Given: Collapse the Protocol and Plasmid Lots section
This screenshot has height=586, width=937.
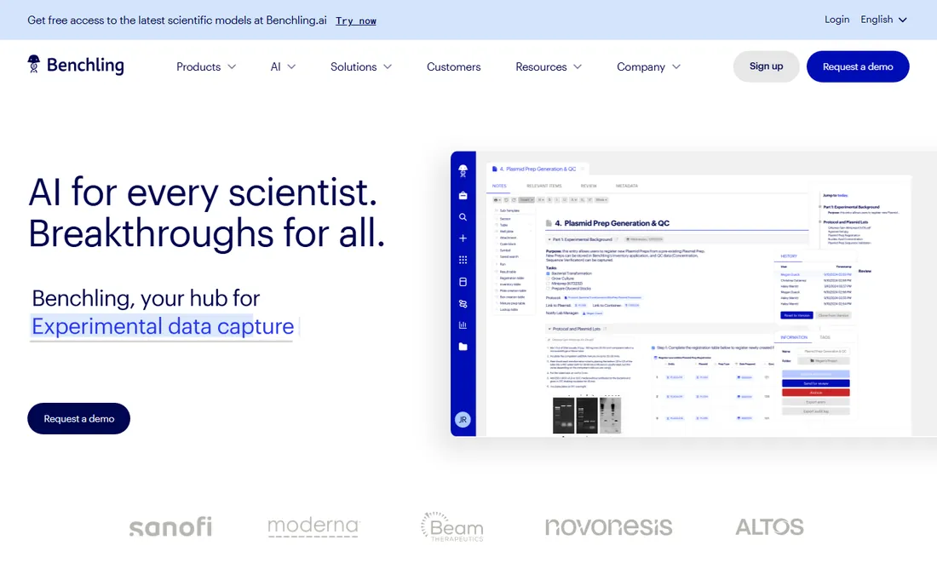Looking at the screenshot, I should (x=549, y=329).
